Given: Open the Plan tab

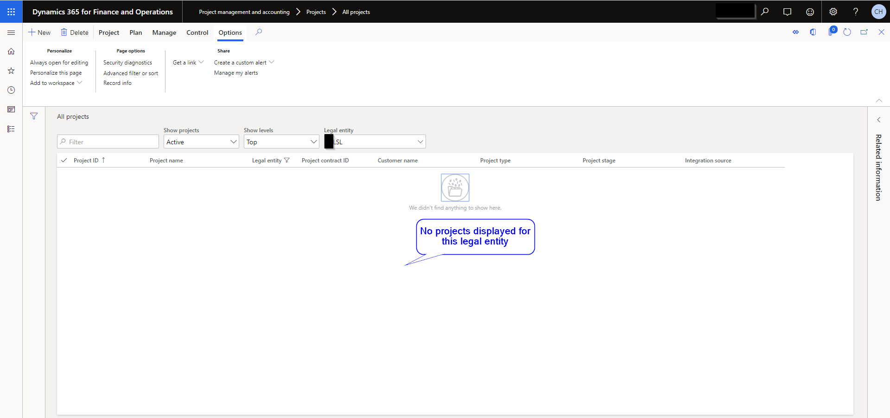Looking at the screenshot, I should [136, 32].
